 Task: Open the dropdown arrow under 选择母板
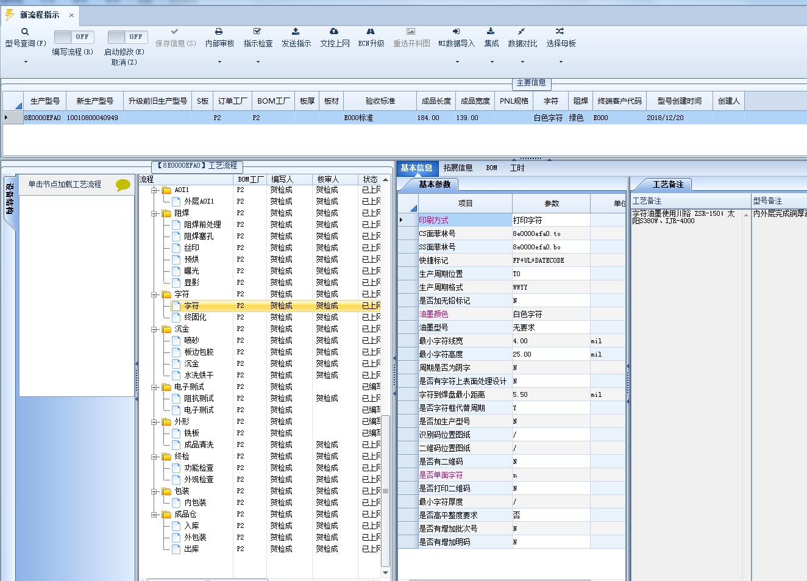(561, 62)
